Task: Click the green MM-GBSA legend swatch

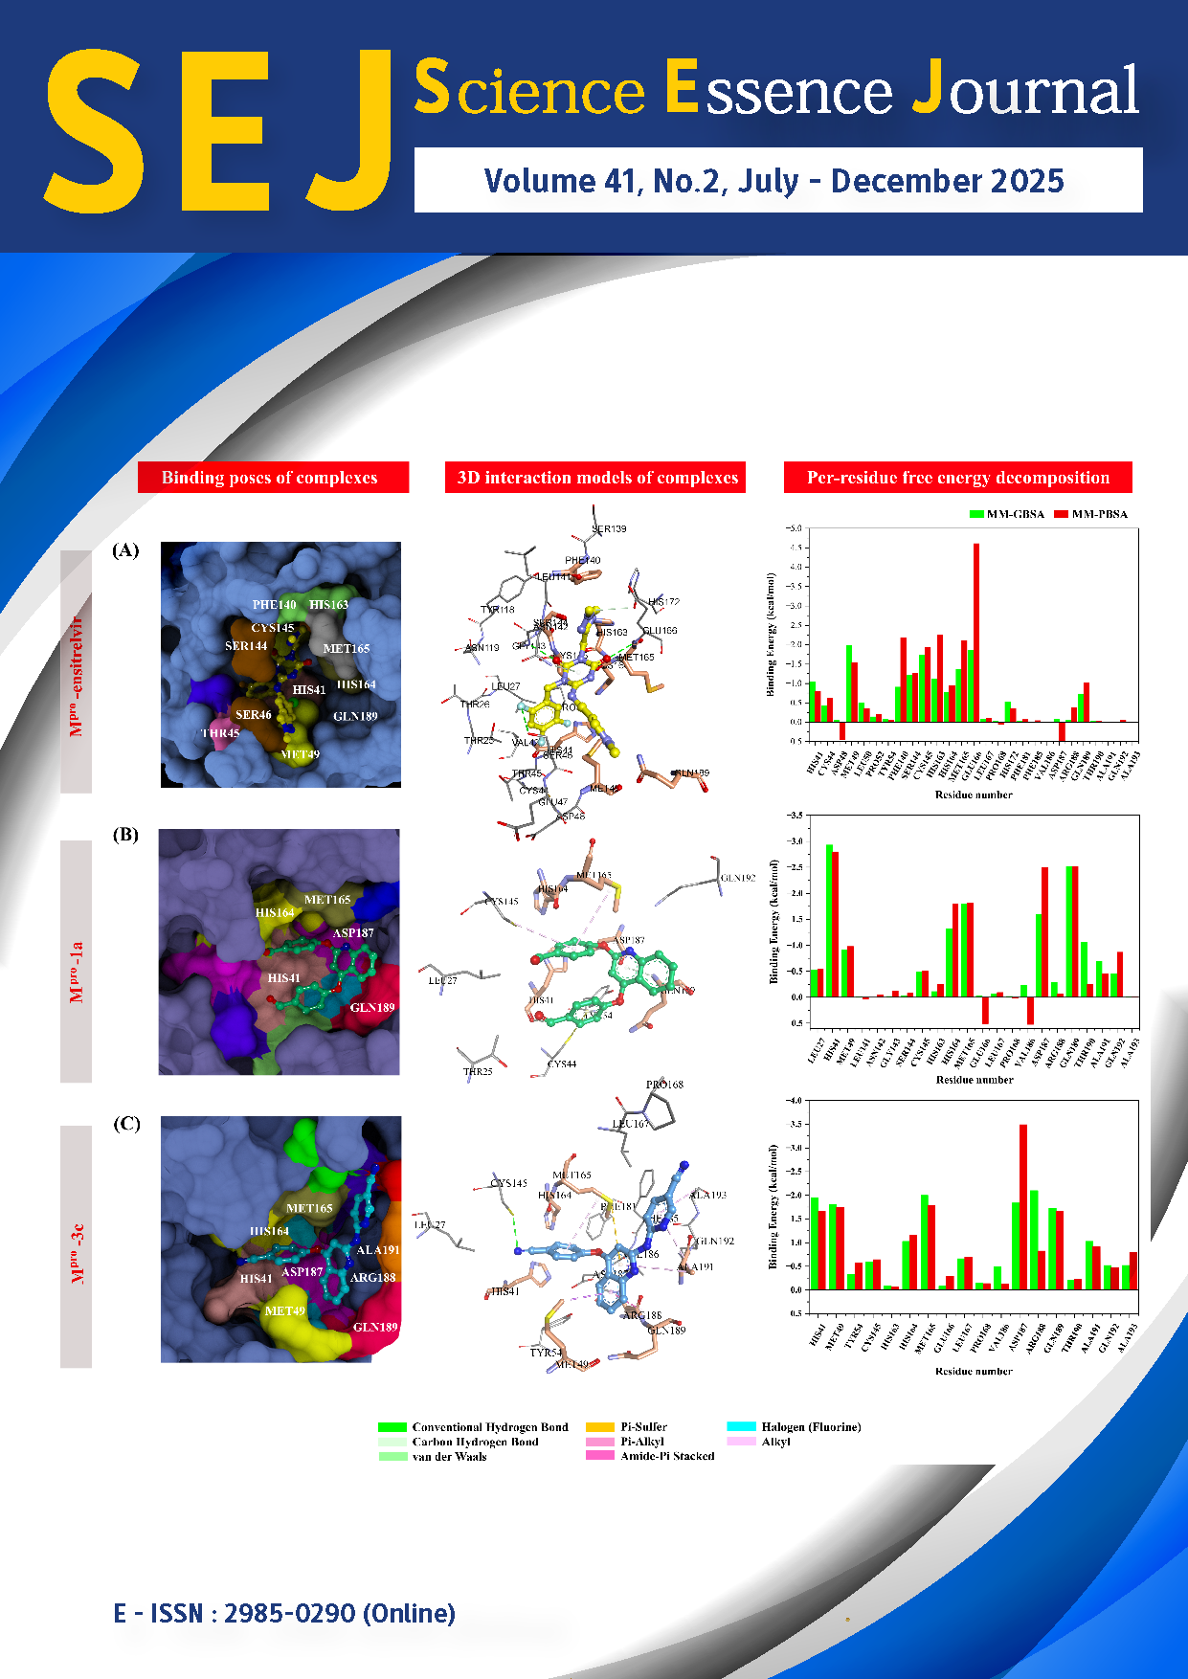Action: [976, 514]
